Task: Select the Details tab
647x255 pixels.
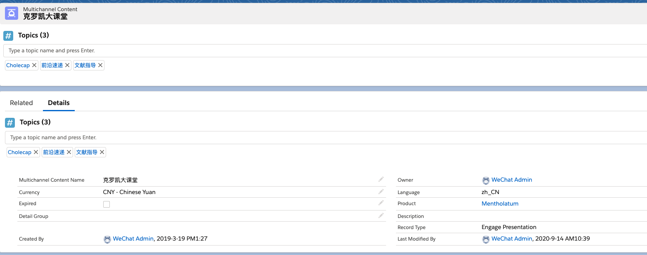Action: pos(59,103)
